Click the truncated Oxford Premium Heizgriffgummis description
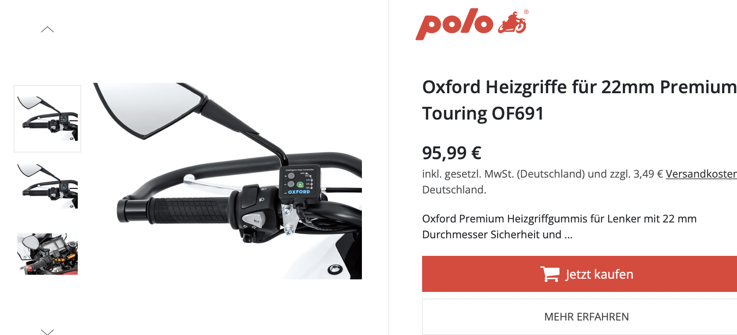737x335 pixels. point(559,226)
